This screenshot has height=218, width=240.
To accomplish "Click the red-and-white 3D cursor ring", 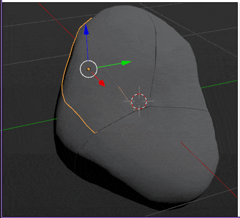I will [x=139, y=101].
